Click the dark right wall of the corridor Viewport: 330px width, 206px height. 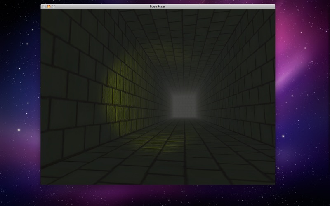pyautogui.click(x=242, y=88)
